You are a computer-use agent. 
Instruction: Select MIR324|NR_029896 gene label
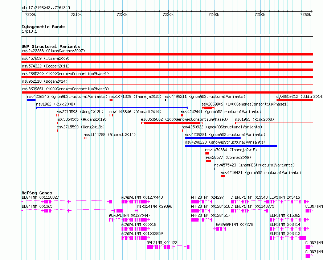tap(155, 206)
